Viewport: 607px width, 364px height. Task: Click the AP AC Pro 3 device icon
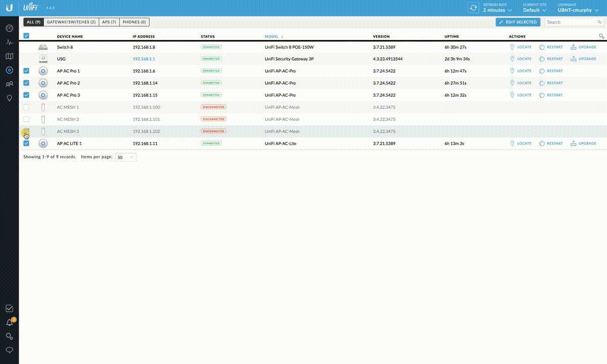(43, 95)
